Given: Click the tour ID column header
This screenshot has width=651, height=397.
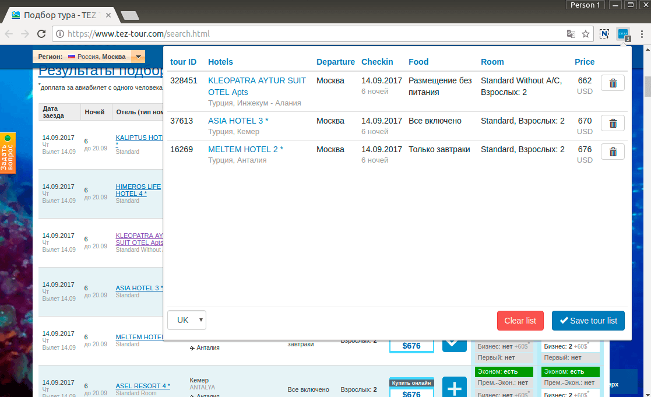Looking at the screenshot, I should 183,62.
